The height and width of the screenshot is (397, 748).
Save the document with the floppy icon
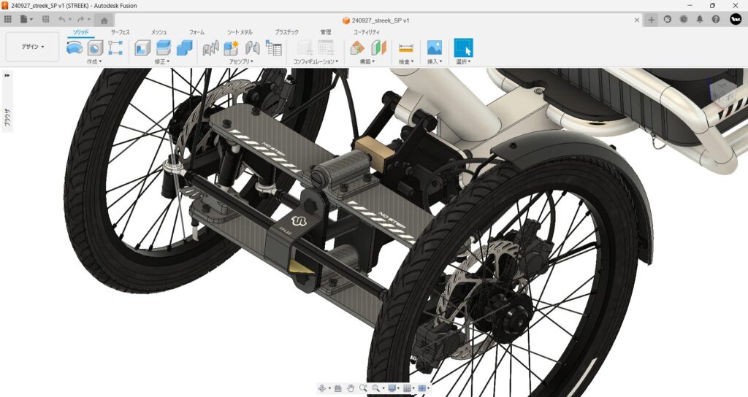46,20
